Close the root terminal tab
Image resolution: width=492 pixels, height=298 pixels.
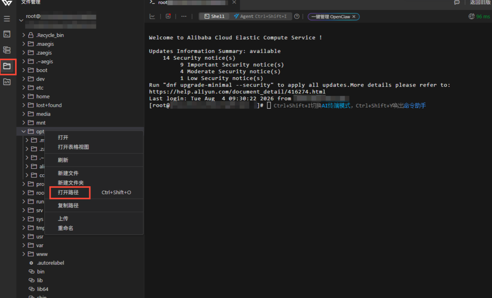tap(234, 2)
